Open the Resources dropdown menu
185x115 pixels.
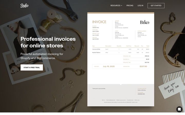[116, 6]
